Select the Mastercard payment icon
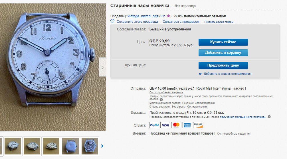287x159 pixels. click(x=176, y=125)
